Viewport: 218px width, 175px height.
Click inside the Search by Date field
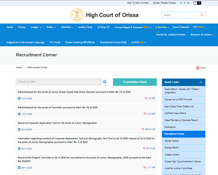point(57,82)
